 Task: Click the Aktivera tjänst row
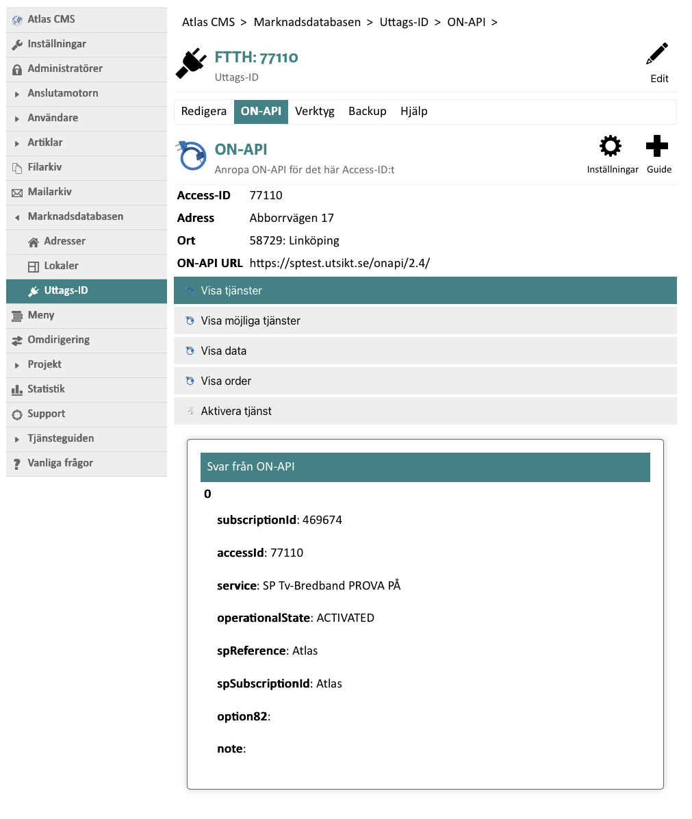[236, 411]
